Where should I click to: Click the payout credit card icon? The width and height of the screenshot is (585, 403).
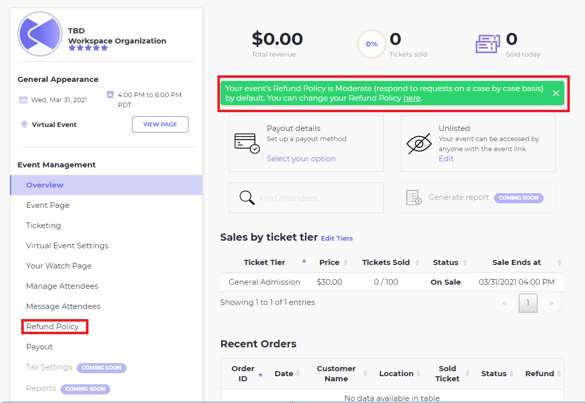coord(247,143)
